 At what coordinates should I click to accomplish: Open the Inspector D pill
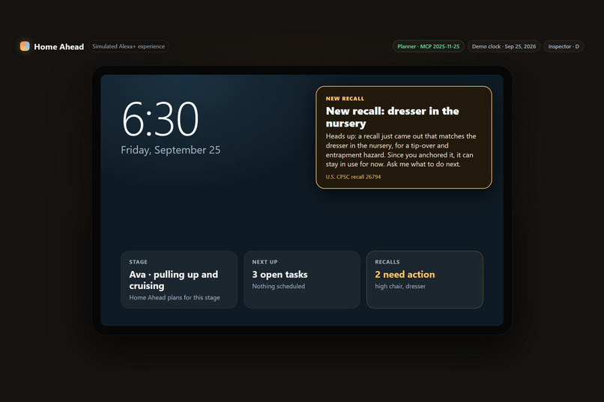click(x=564, y=46)
